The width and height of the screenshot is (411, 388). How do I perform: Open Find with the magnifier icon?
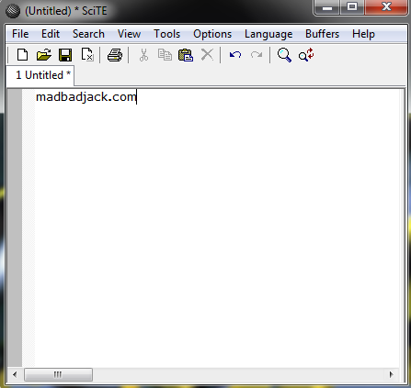[x=284, y=55]
